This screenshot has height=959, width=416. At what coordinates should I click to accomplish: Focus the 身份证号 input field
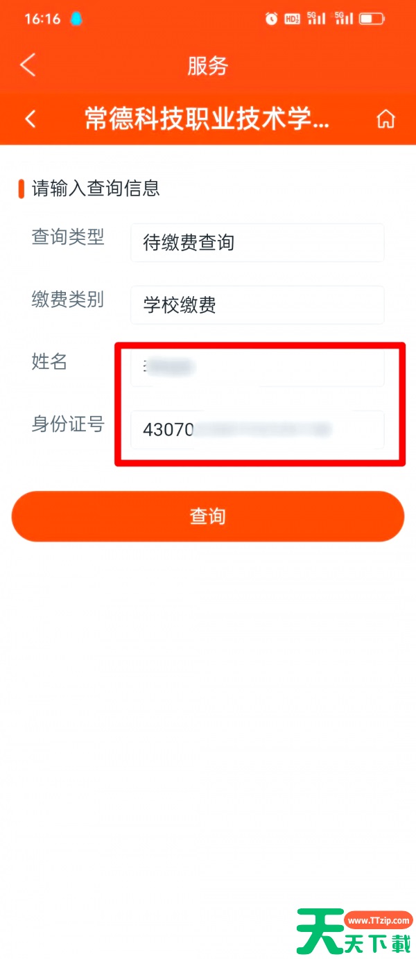tap(257, 430)
